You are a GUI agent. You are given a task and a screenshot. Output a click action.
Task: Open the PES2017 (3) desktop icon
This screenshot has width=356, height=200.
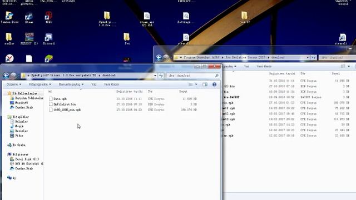[x=29, y=38]
